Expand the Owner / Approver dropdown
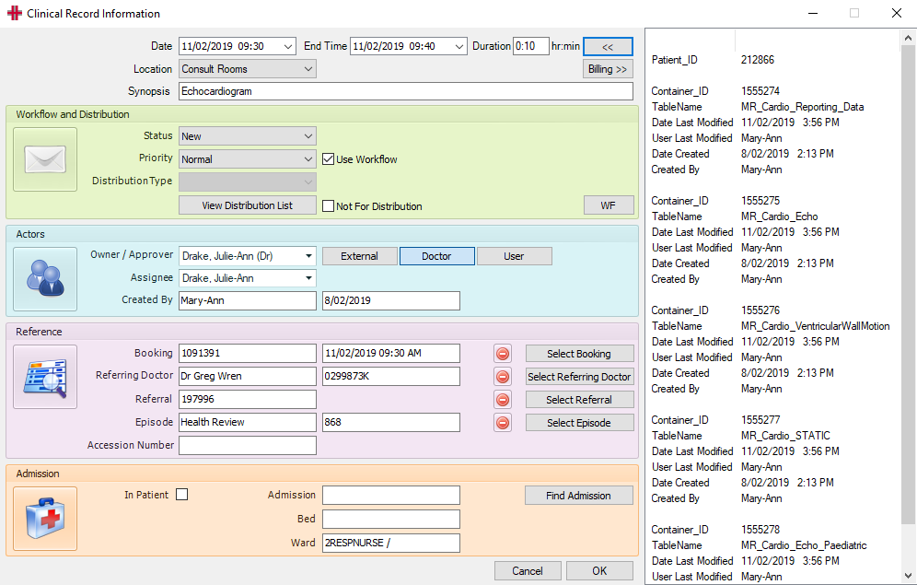 (x=308, y=256)
